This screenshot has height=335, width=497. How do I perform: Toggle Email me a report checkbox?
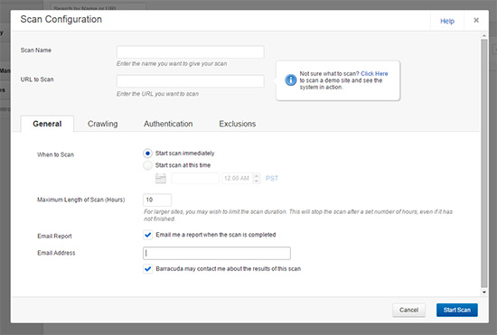[147, 235]
